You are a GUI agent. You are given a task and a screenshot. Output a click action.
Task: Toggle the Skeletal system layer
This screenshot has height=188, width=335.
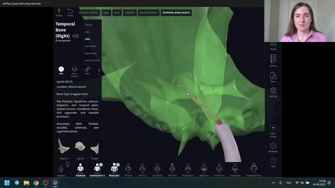(x=81, y=170)
